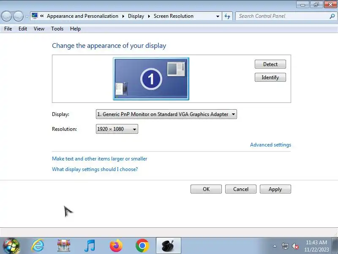Click the Detect button
This screenshot has height=254, width=338.
[270, 64]
